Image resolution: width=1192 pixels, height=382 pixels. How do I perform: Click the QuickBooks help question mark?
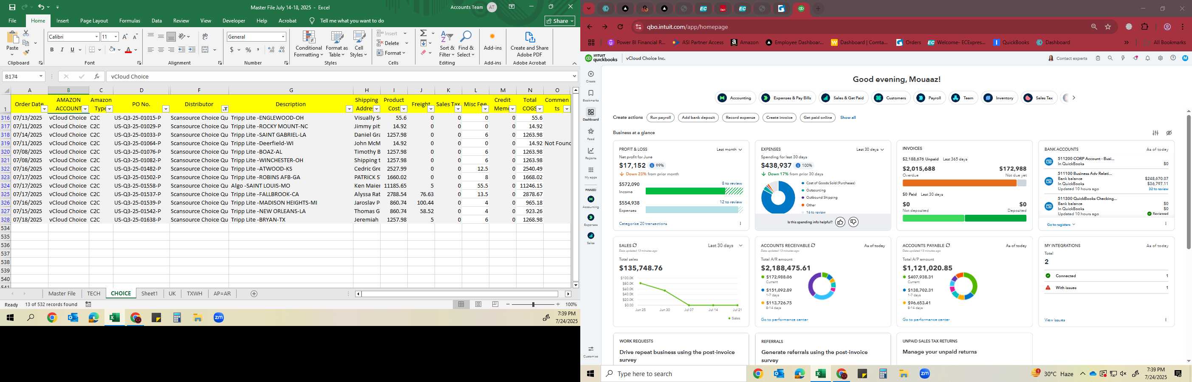click(x=1172, y=58)
